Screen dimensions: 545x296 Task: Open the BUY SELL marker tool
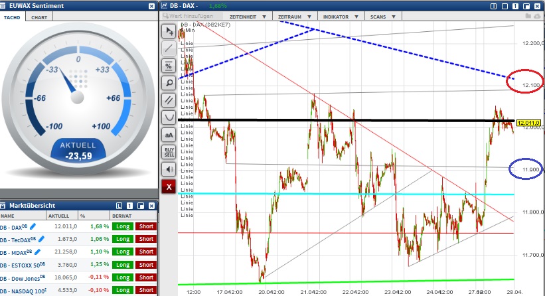click(169, 152)
